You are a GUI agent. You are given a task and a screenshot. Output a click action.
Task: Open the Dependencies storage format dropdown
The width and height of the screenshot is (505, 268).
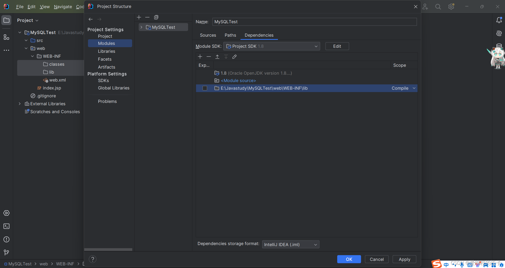pyautogui.click(x=291, y=245)
